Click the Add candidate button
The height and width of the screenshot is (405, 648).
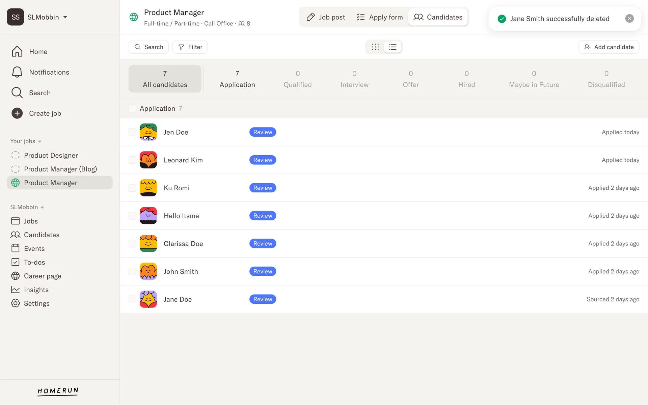pyautogui.click(x=609, y=47)
